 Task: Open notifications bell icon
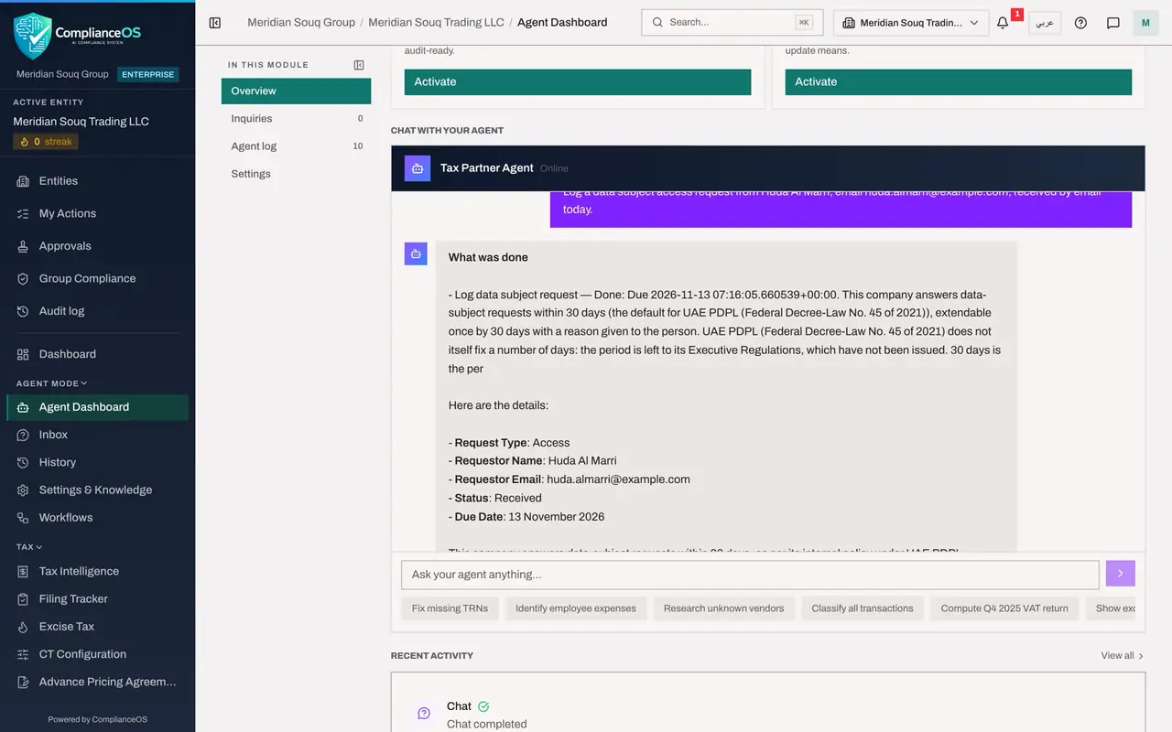[1003, 23]
